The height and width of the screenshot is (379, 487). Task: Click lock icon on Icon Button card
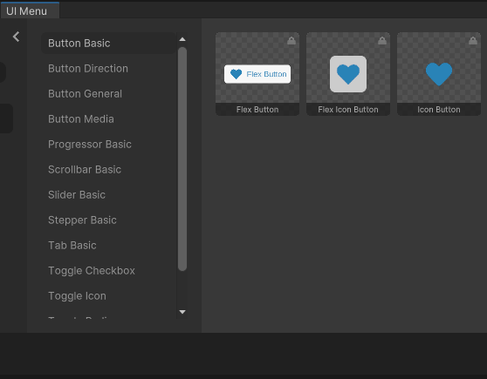click(x=473, y=41)
